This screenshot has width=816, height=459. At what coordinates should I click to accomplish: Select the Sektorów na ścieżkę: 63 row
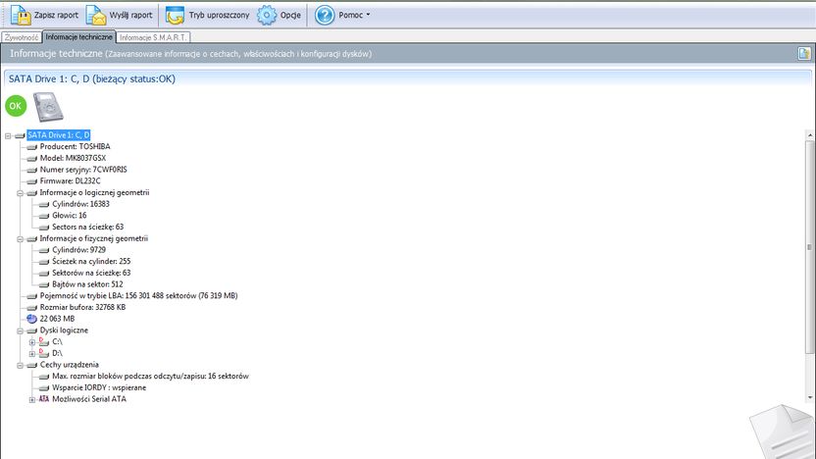click(x=91, y=273)
